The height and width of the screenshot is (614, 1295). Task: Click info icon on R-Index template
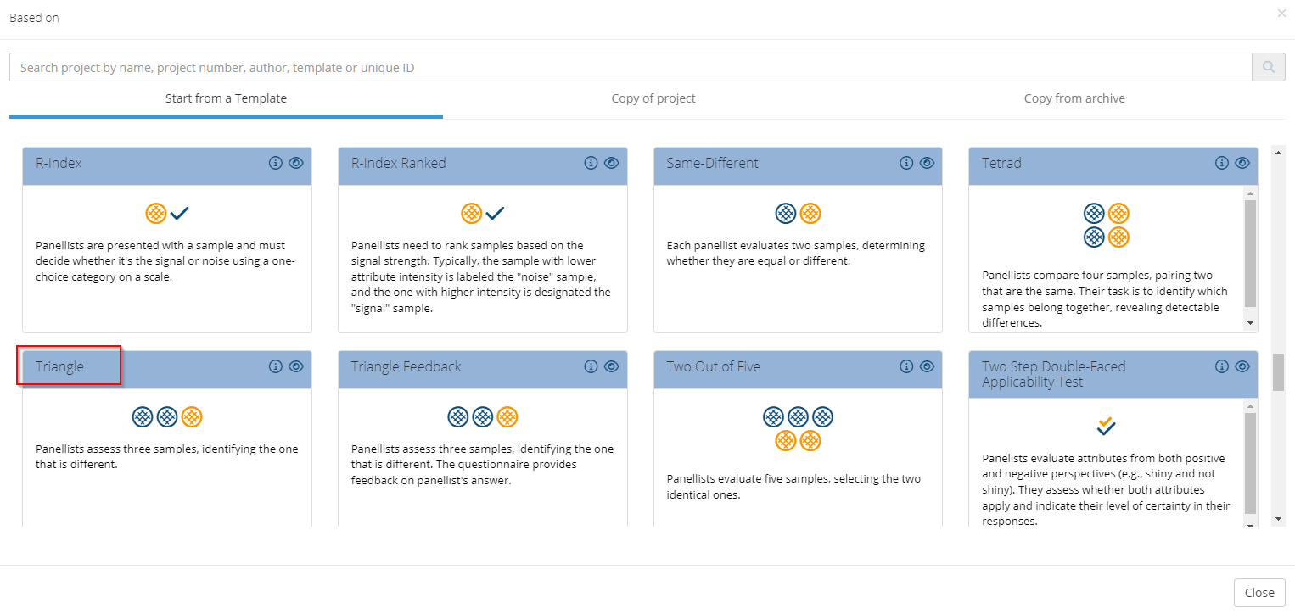pos(275,163)
